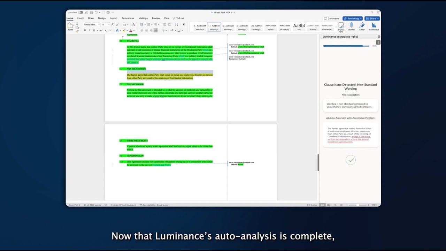Switch to the Insert tab
This screenshot has height=251, width=446.
pyautogui.click(x=80, y=18)
